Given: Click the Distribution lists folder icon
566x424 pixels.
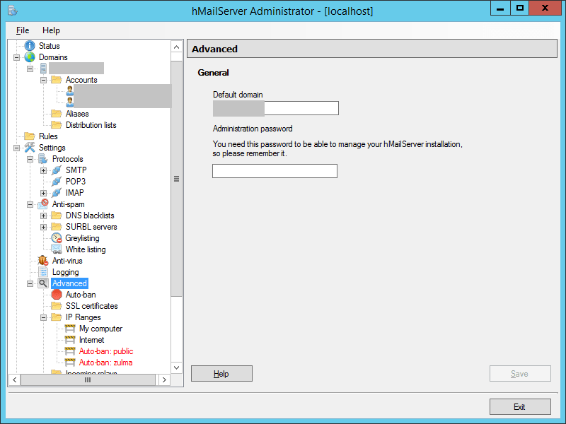Looking at the screenshot, I should pyautogui.click(x=57, y=125).
